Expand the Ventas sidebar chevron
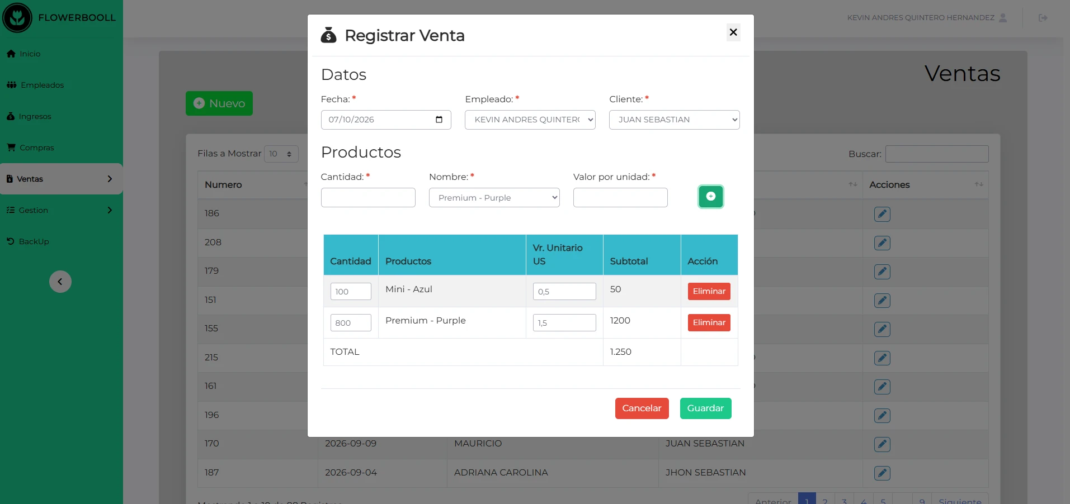The image size is (1070, 504). [110, 179]
